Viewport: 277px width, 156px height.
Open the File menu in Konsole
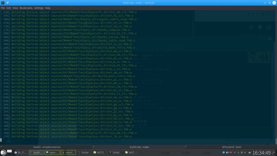tap(3, 8)
